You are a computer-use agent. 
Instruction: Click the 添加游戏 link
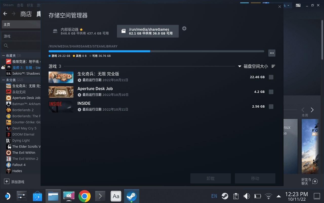(x=18, y=182)
